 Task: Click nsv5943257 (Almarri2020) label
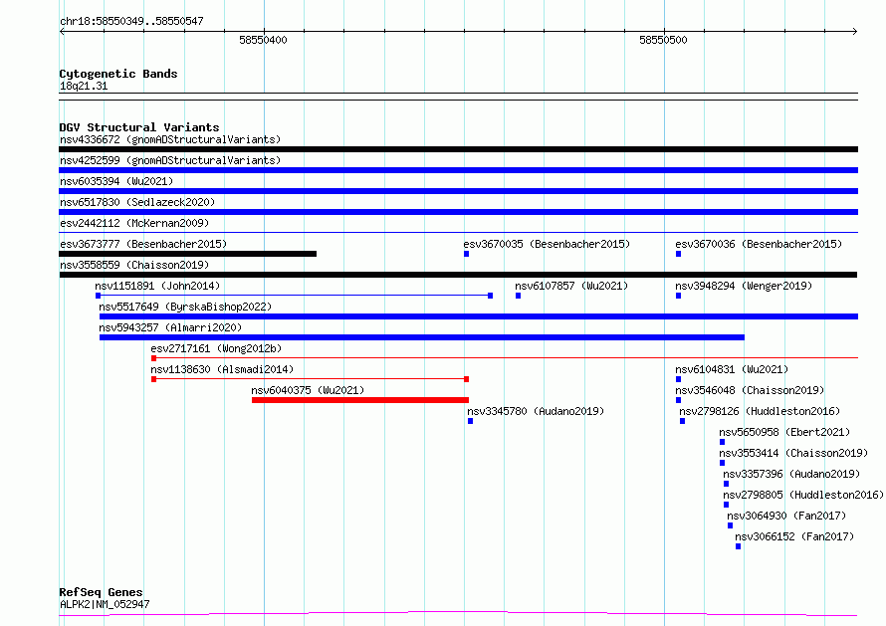coord(170,327)
